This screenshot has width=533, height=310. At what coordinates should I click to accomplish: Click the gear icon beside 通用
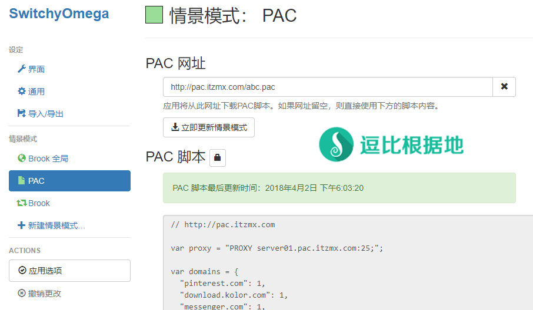pyautogui.click(x=22, y=92)
